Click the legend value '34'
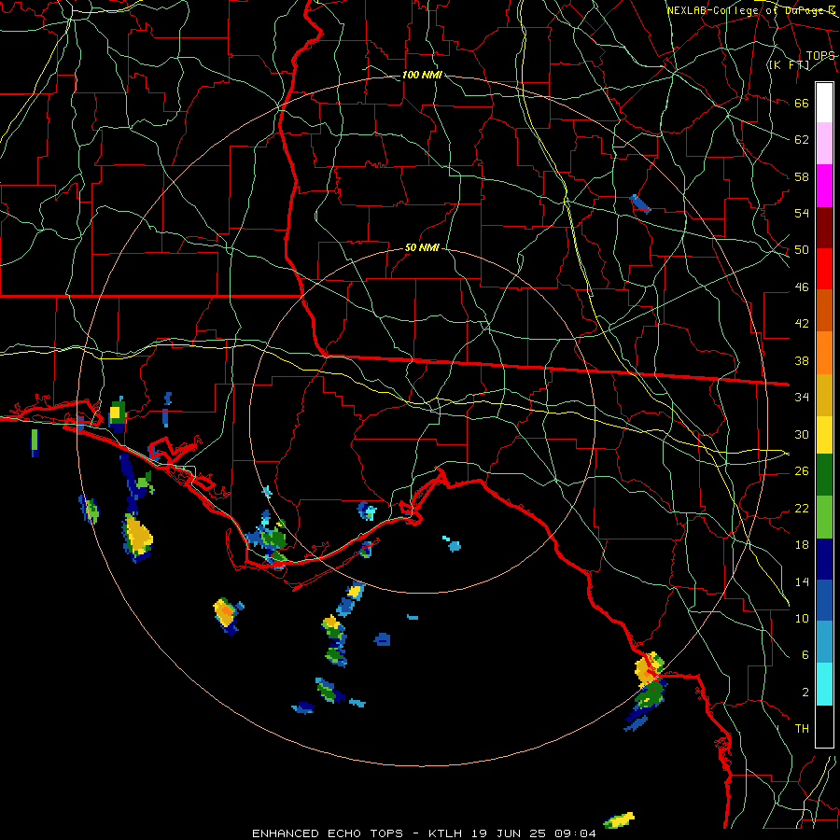Screen dimensions: 840x840 tap(802, 397)
